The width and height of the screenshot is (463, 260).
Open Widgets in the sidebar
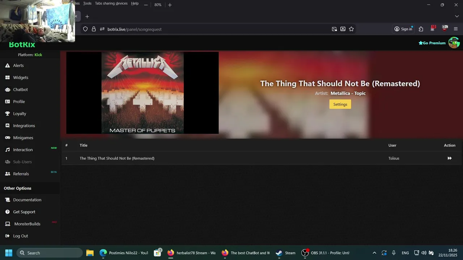[x=21, y=77]
